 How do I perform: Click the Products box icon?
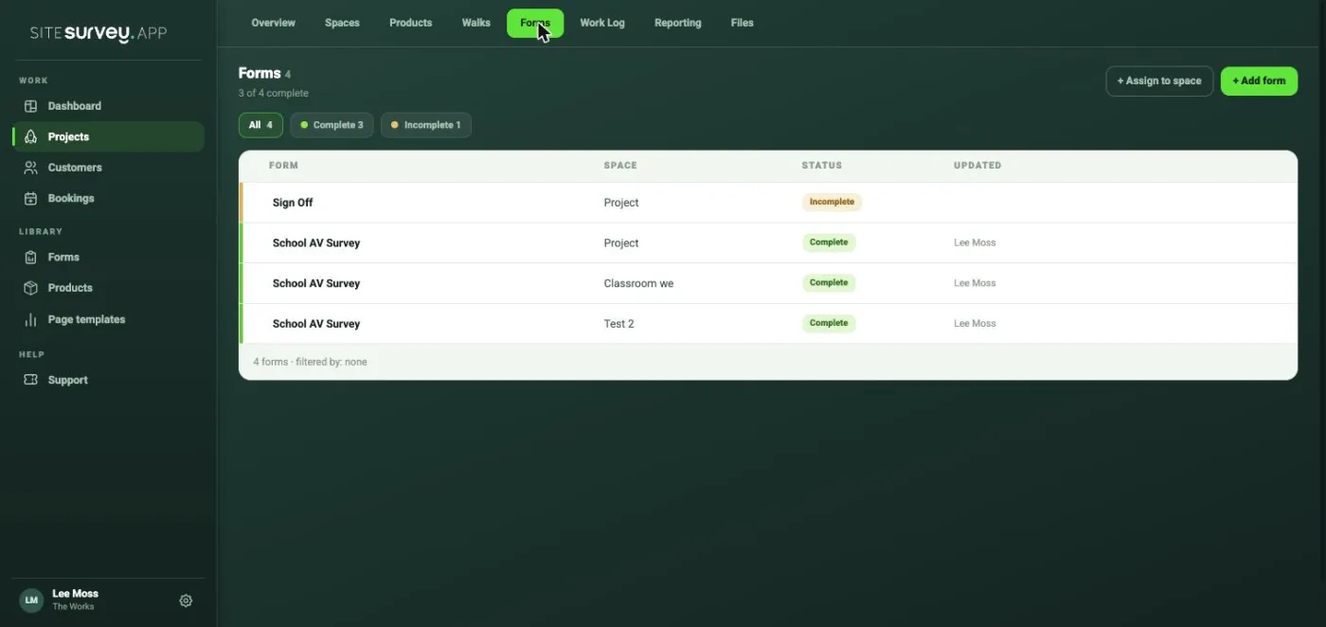coord(30,288)
